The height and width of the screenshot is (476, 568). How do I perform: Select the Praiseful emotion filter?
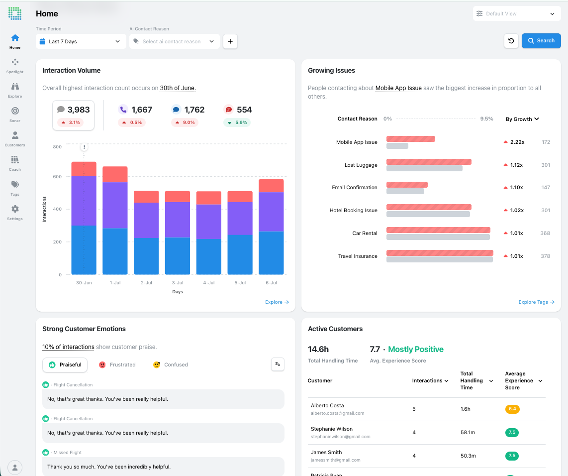click(x=65, y=364)
